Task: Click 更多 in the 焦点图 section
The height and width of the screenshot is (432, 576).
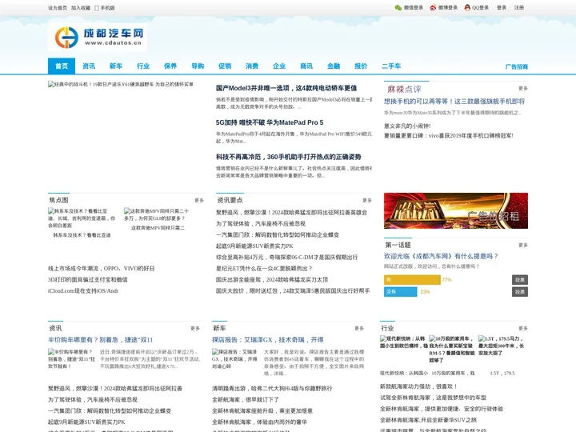Action: pos(199,200)
